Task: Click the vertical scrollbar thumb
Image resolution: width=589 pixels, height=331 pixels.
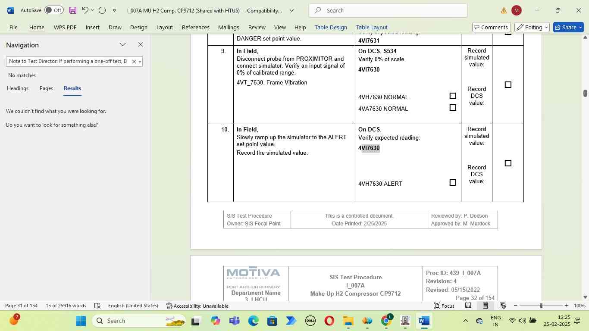Action: [x=585, y=93]
